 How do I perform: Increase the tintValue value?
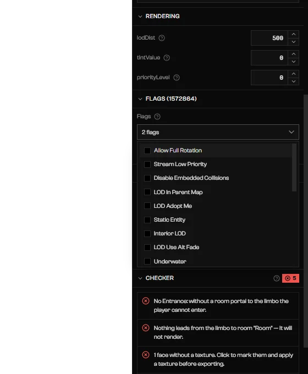[294, 54]
